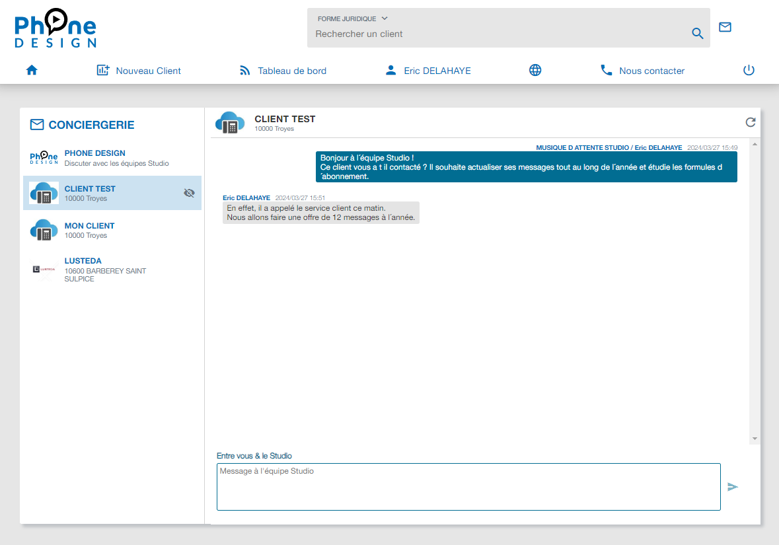Select the LUSTEDA conversation
The image size is (779, 545).
[112, 270]
